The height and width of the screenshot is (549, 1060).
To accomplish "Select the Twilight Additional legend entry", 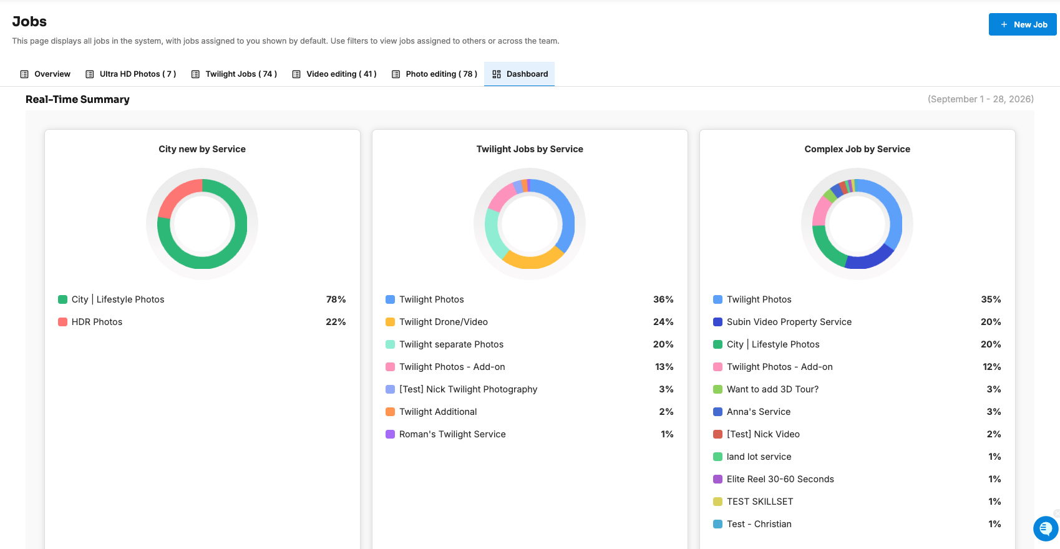I will point(438,412).
